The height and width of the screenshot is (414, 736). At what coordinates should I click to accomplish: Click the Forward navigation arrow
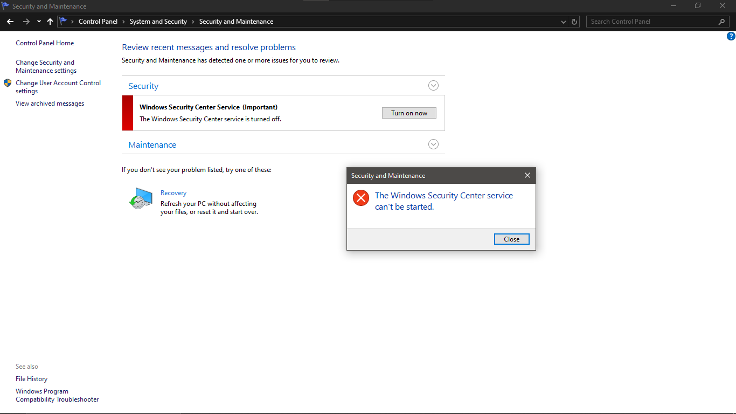click(x=26, y=22)
